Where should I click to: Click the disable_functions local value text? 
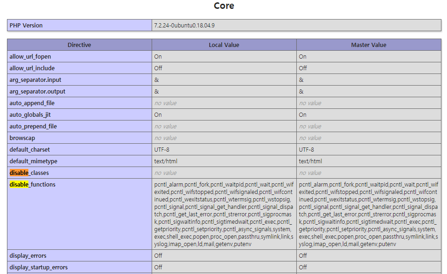coord(224,214)
